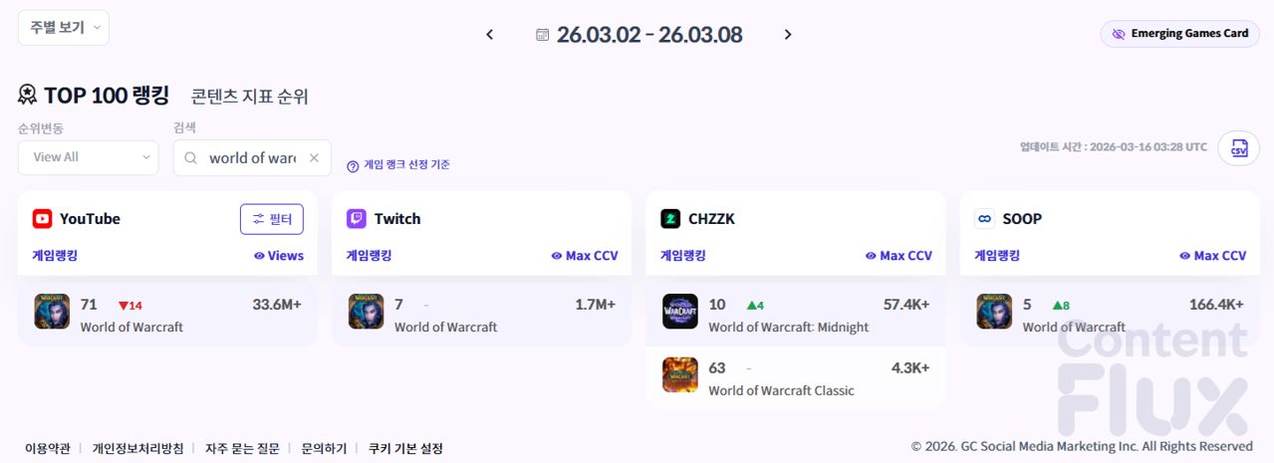Open the 이용약관 terms link
The width and height of the screenshot is (1274, 463).
(x=48, y=449)
